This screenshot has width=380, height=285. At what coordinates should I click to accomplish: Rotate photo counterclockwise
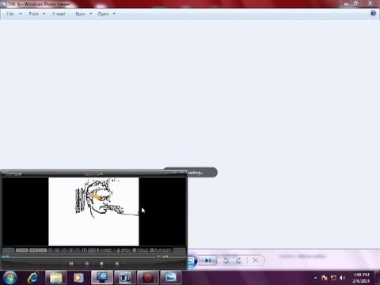(x=226, y=260)
